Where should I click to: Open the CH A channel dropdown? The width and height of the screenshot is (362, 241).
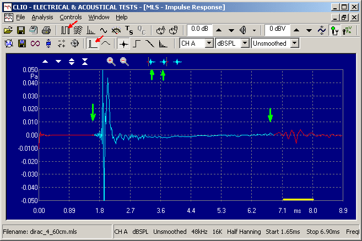pos(209,43)
